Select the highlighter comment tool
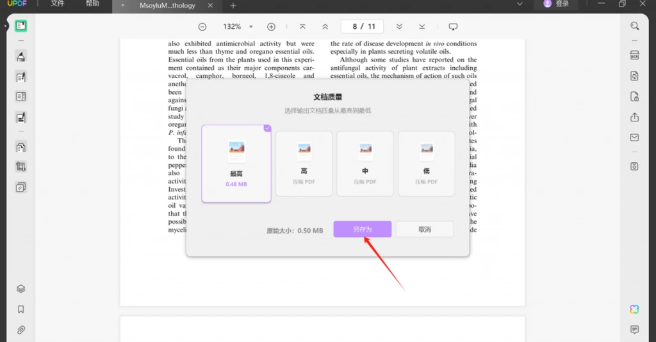This screenshot has width=656, height=342. pyautogui.click(x=21, y=56)
